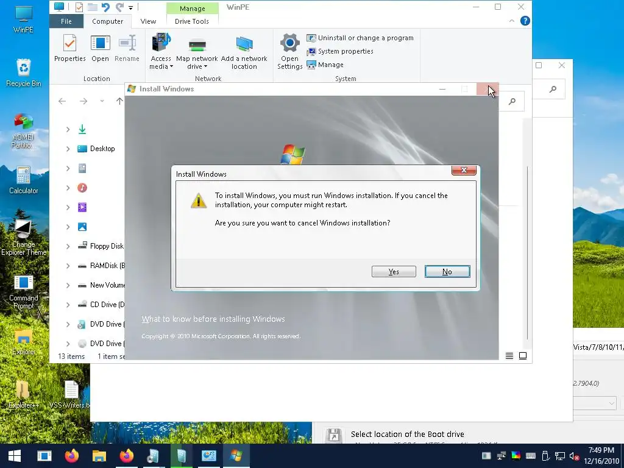Click the Undo quick access icon
Screen dimensions: 624x468
click(x=105, y=7)
